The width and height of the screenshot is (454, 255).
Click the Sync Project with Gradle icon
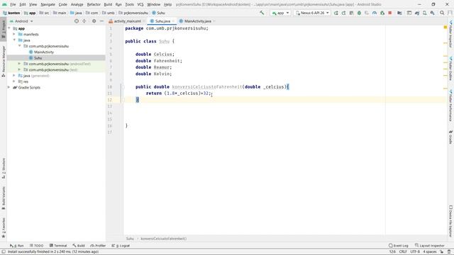point(417,13)
